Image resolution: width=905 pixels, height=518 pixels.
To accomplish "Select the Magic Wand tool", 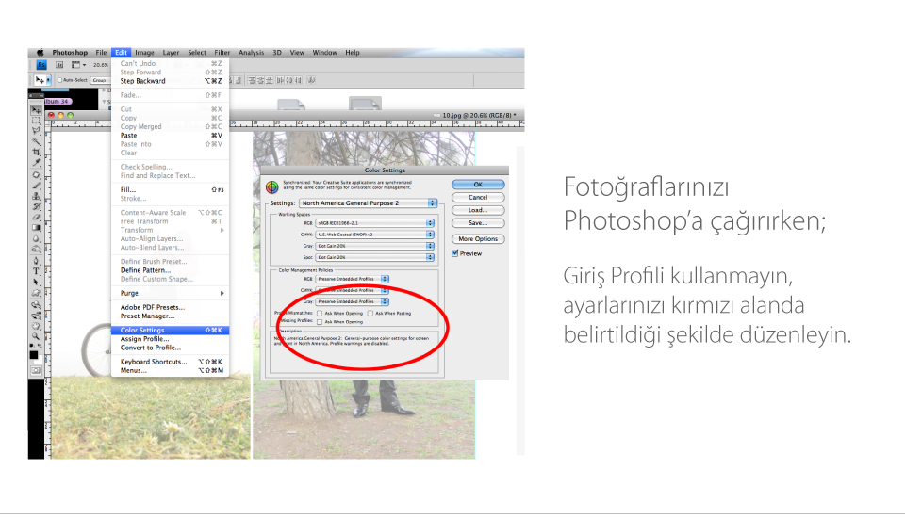I will coord(36,141).
